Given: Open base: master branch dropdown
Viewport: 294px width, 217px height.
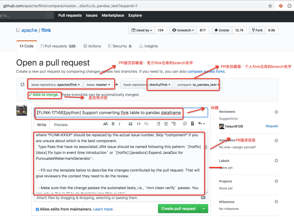Looking at the screenshot, I should [x=99, y=85].
